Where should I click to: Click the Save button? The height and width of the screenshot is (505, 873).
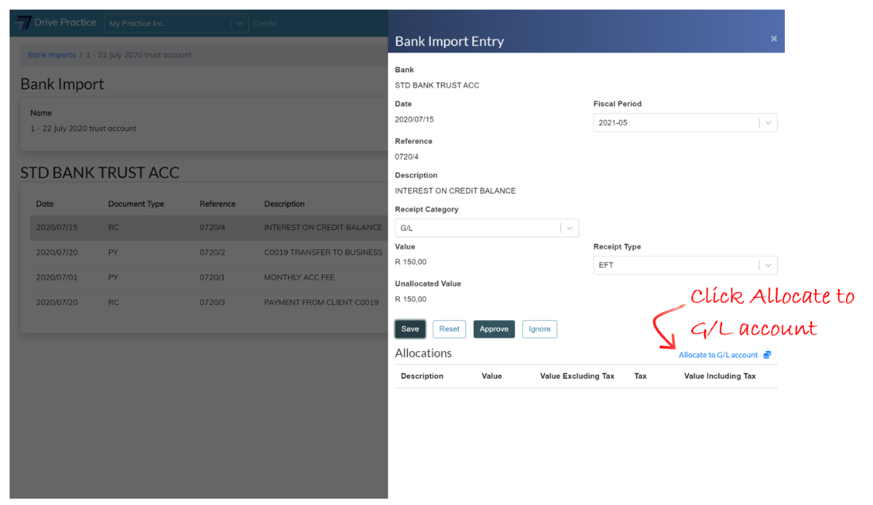[410, 329]
